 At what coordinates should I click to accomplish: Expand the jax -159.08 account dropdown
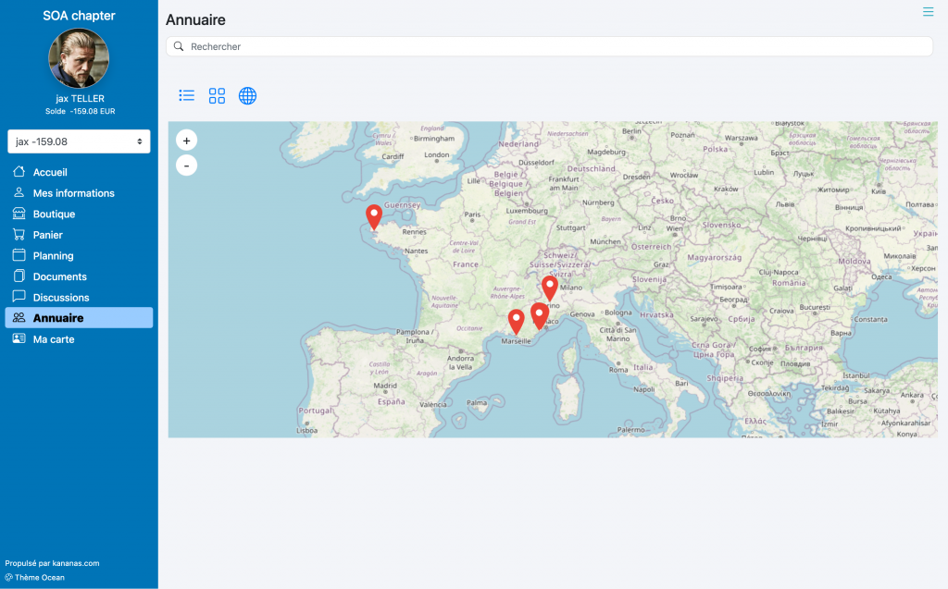[x=79, y=141]
